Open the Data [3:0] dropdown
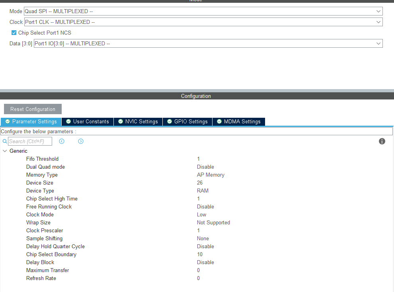 point(208,43)
